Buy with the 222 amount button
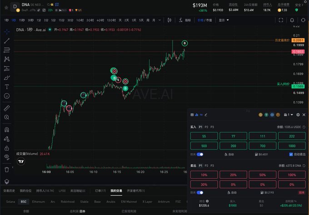309x215 pixels. point(292,136)
